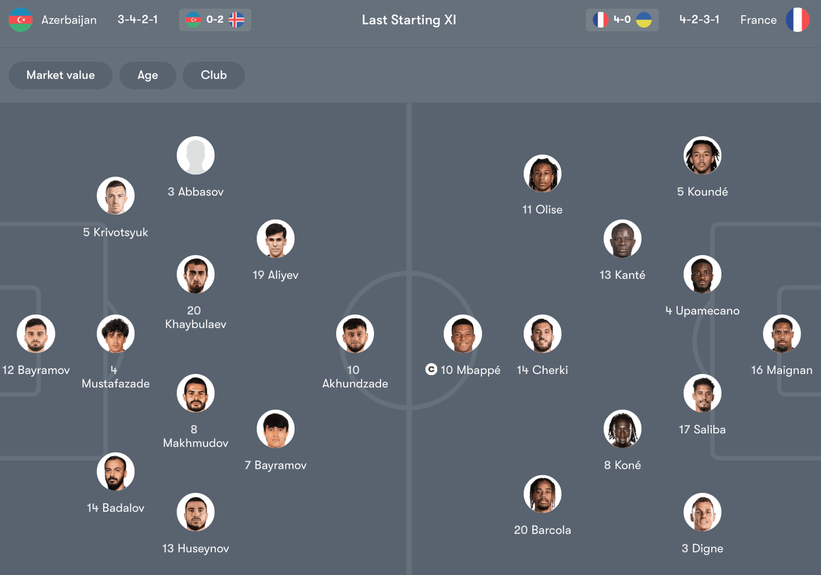Select the 4-2-3-1 formation label
The height and width of the screenshot is (575, 821).
(x=700, y=19)
